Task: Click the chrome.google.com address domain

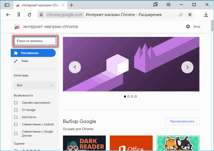Action: point(65,15)
